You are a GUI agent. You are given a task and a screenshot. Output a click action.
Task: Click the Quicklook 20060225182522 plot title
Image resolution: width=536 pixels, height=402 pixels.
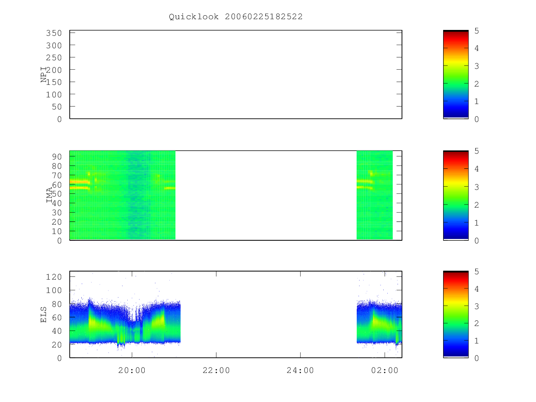236,17
